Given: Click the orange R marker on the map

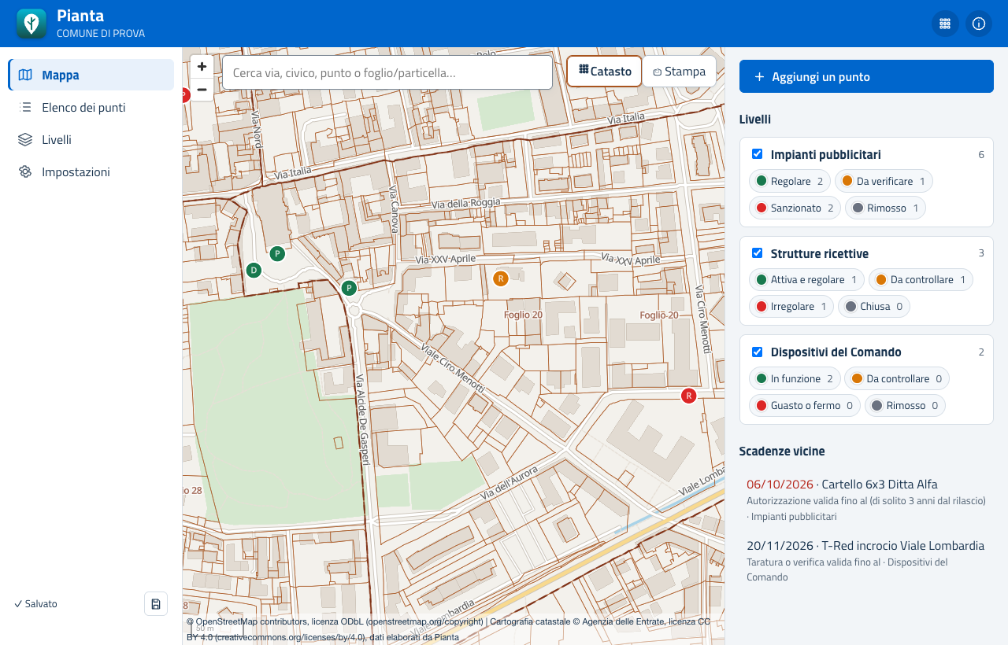Looking at the screenshot, I should coord(500,278).
